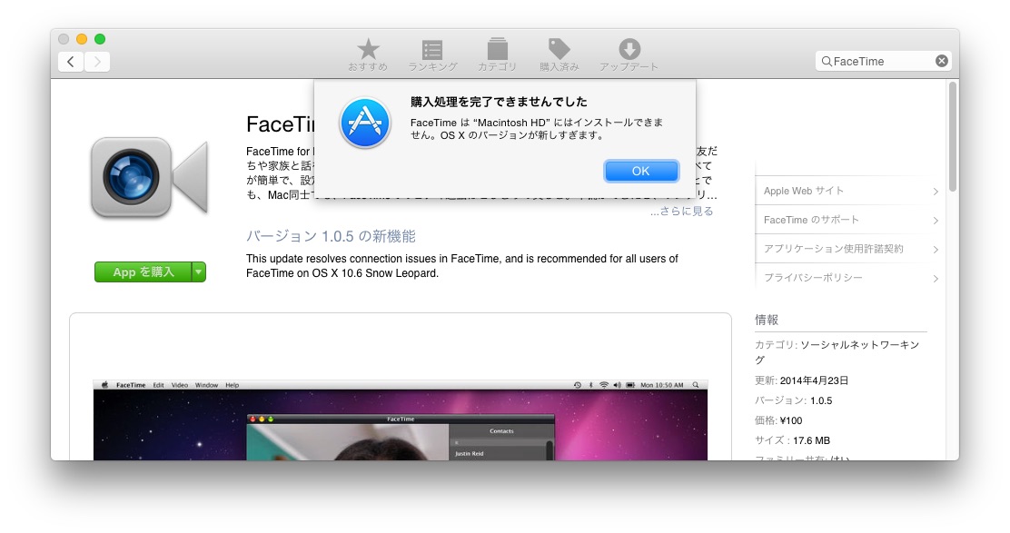
Task: Click the 情報 section heading
Action: [767, 320]
